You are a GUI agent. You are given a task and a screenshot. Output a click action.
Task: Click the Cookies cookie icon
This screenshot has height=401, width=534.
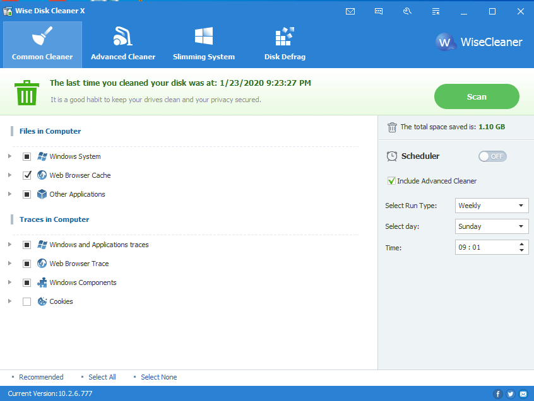42,301
